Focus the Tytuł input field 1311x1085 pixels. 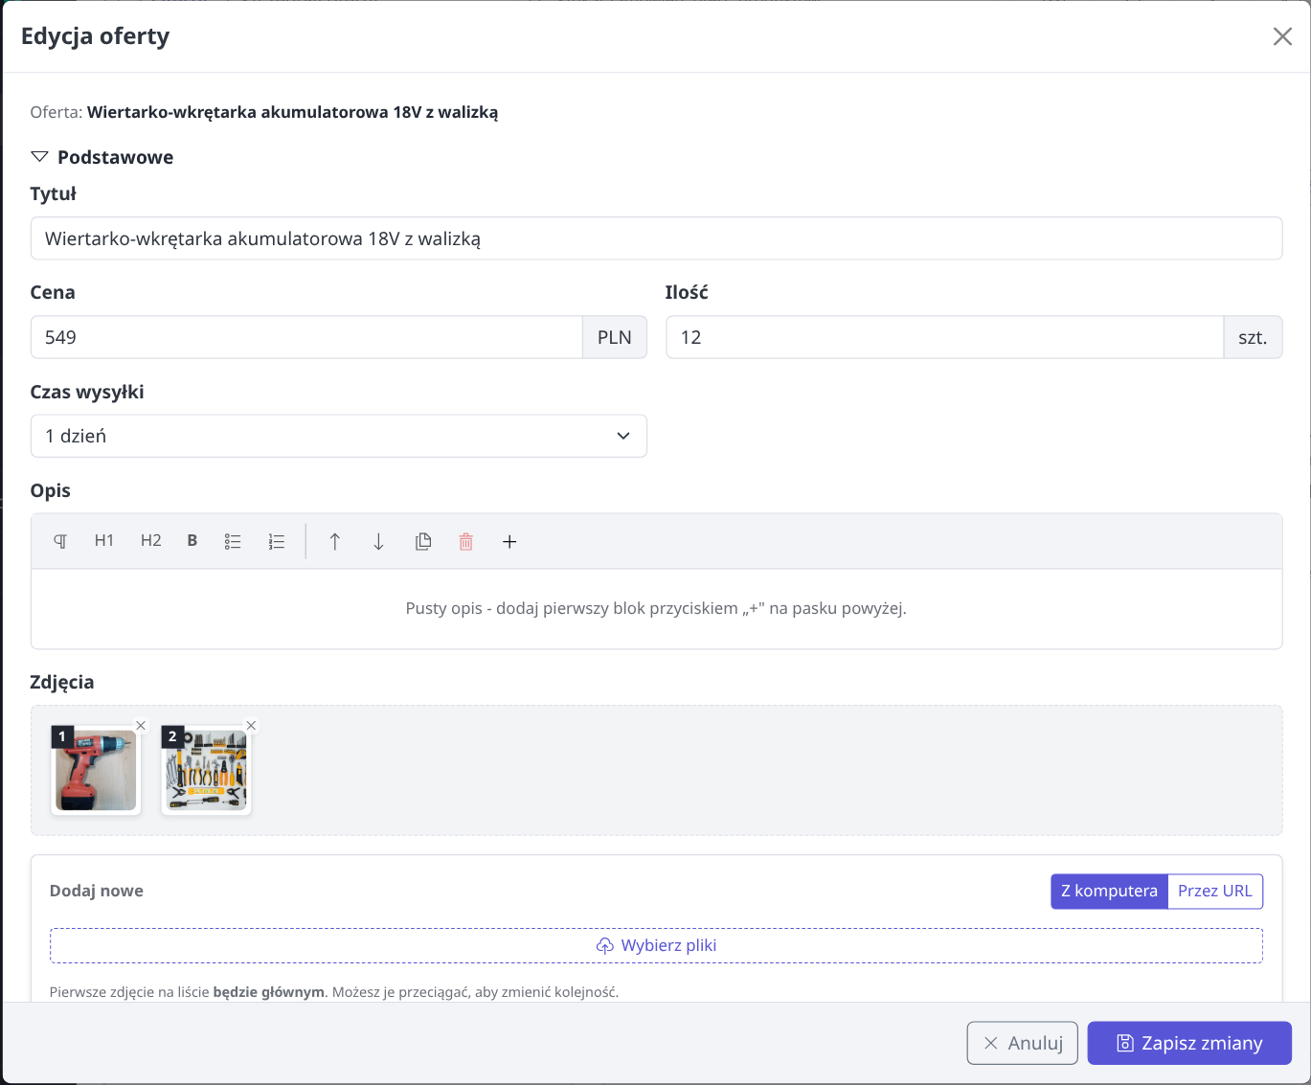pyautogui.click(x=656, y=238)
